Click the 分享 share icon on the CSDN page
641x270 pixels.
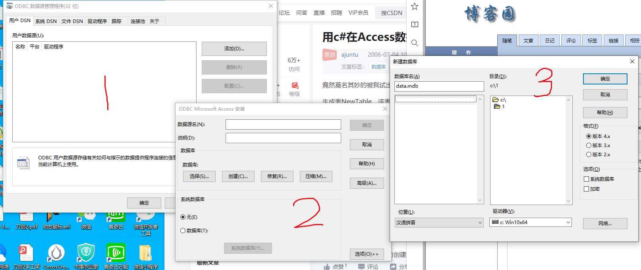393,267
